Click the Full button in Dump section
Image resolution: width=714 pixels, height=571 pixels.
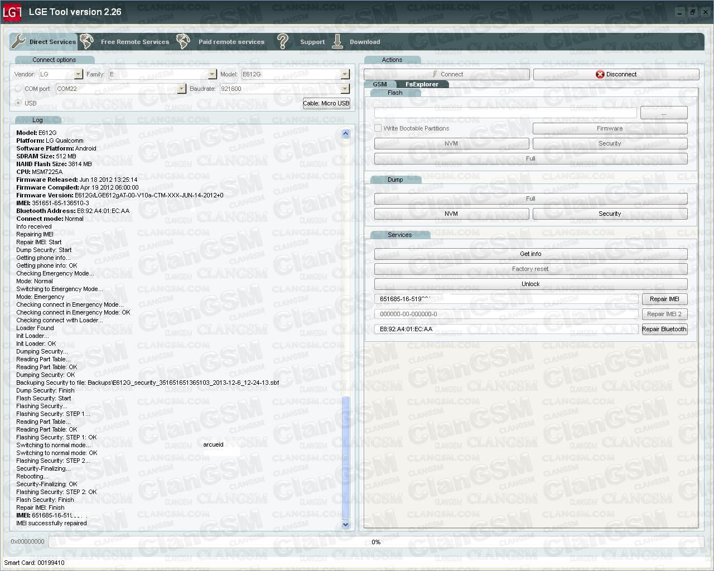[530, 199]
